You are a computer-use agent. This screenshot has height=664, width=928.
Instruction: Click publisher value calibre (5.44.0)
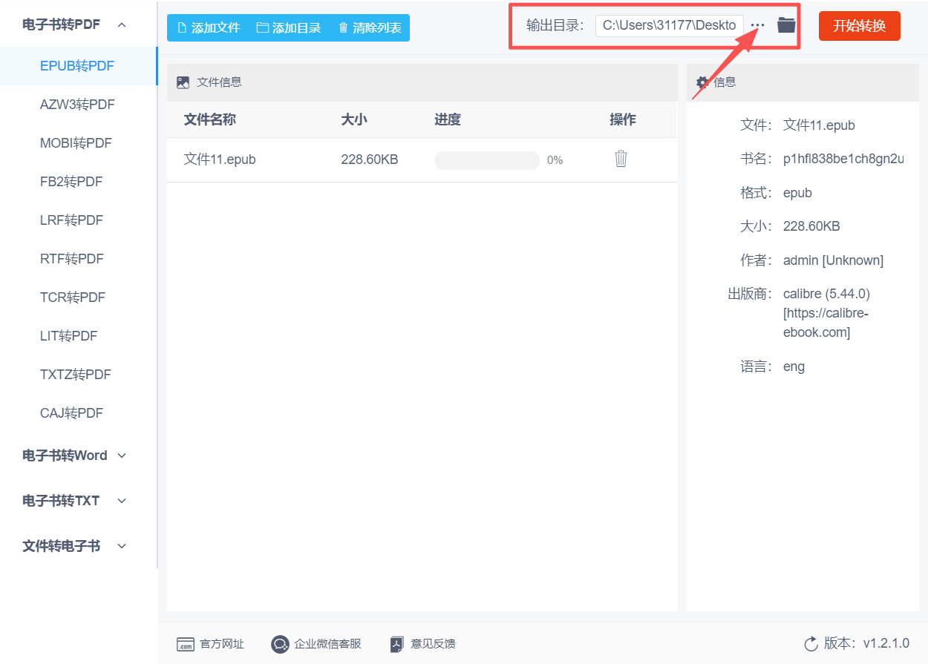coord(826,294)
